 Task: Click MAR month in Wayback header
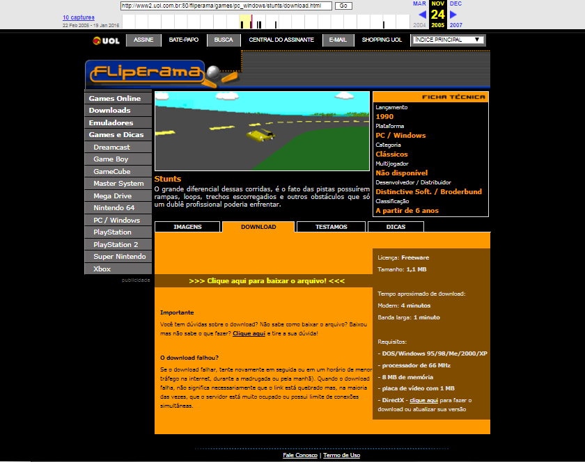(x=419, y=3)
